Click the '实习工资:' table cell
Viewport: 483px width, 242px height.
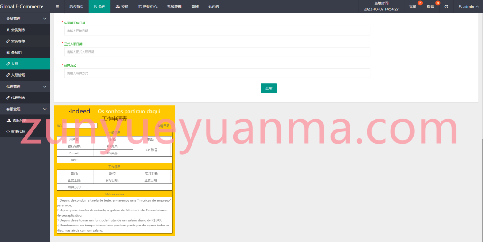pyautogui.click(x=151, y=173)
